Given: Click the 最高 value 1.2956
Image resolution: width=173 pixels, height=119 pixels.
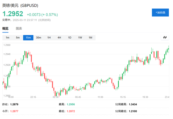Looking at the screenshot, I should pyautogui.click(x=71, y=104).
